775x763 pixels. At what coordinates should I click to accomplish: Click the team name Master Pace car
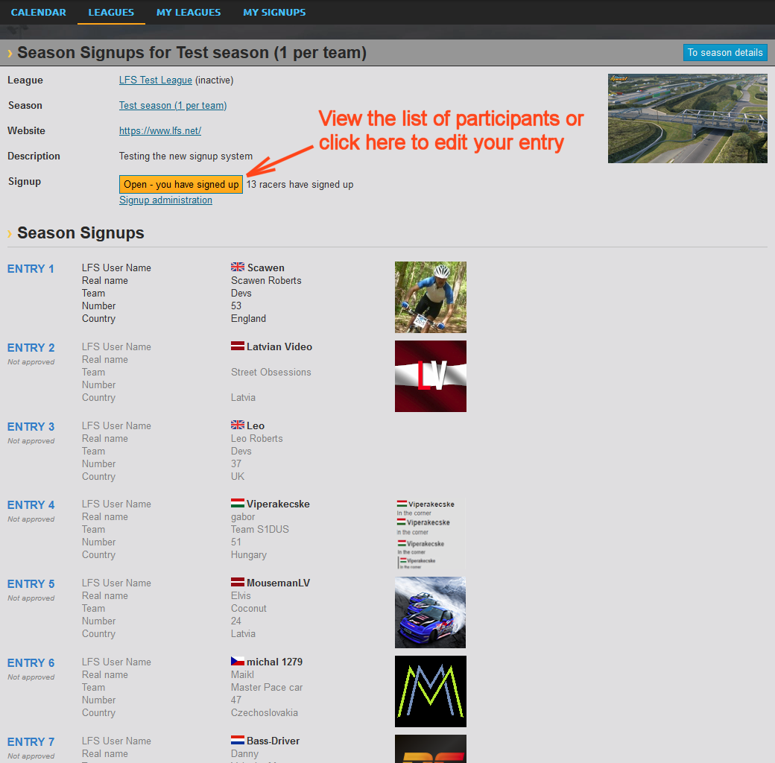click(267, 688)
